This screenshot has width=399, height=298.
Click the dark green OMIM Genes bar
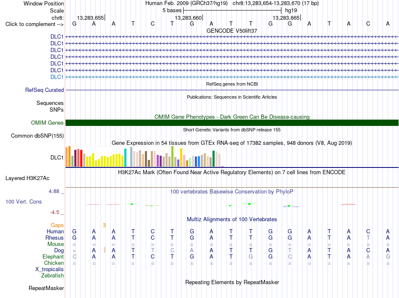coord(232,123)
